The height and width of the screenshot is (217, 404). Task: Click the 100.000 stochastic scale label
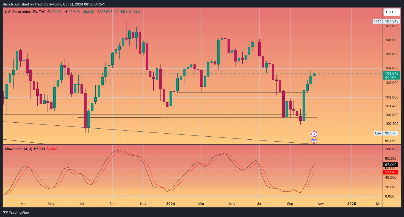pyautogui.click(x=392, y=149)
